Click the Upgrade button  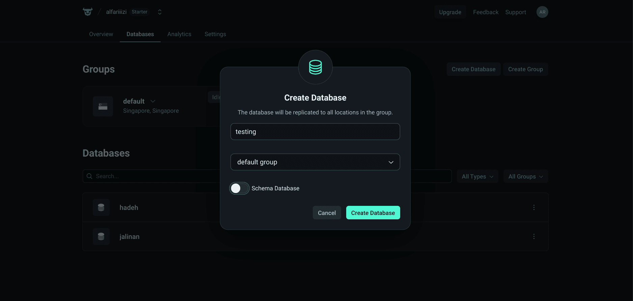coord(450,12)
